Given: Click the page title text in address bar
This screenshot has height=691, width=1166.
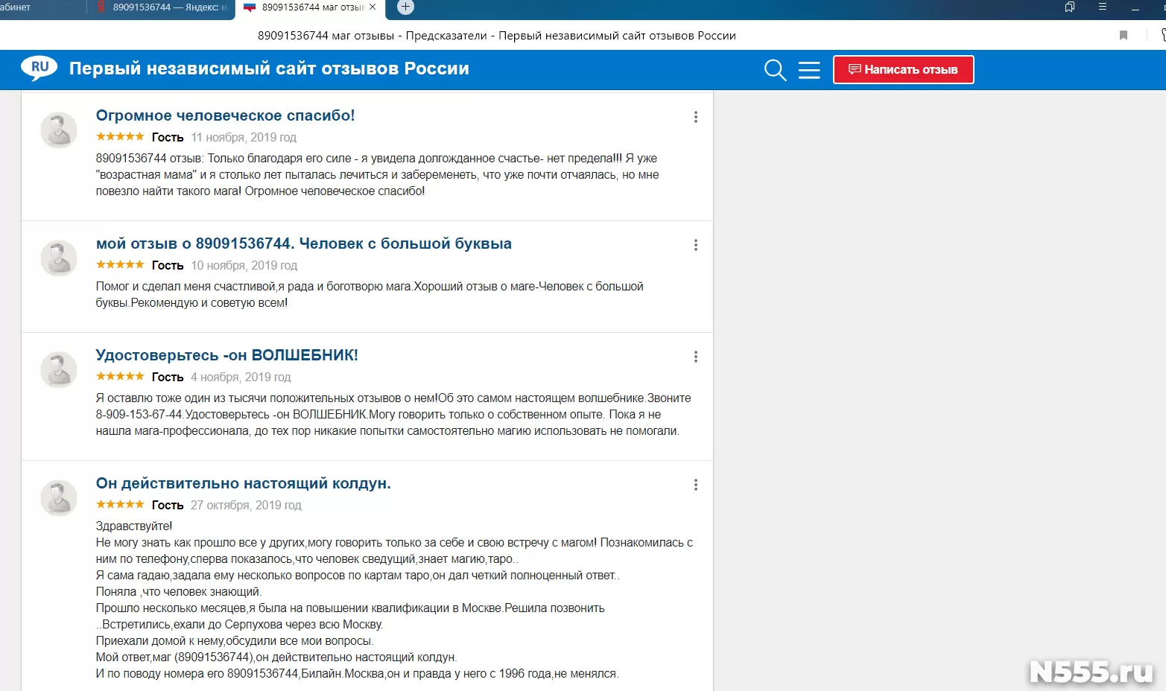Looking at the screenshot, I should [497, 35].
